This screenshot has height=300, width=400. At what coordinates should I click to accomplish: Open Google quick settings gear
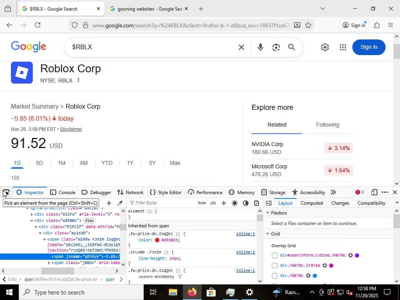pyautogui.click(x=325, y=47)
